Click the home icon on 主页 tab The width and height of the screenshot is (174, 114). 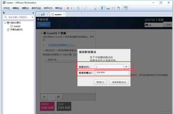(x=39, y=14)
